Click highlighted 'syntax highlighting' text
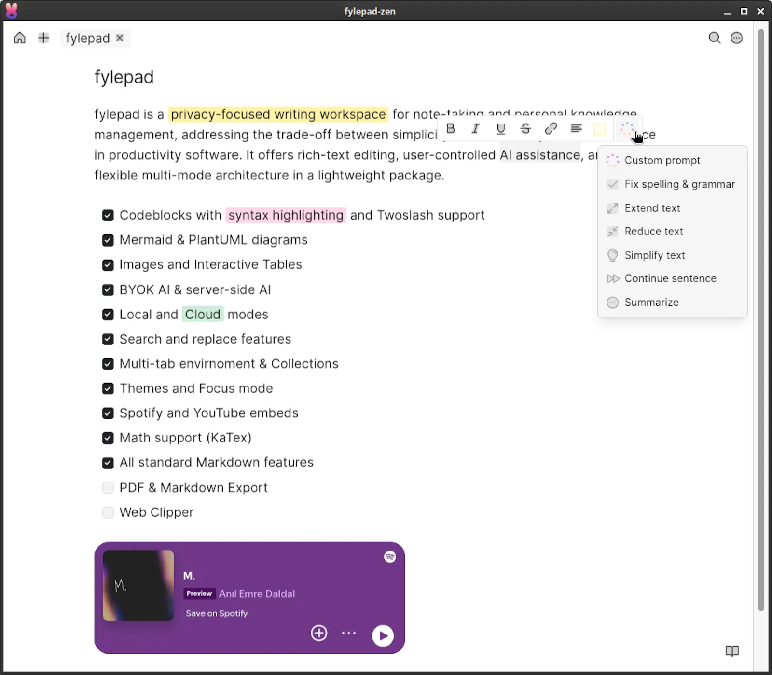Screen dimensions: 772x675 click(286, 215)
